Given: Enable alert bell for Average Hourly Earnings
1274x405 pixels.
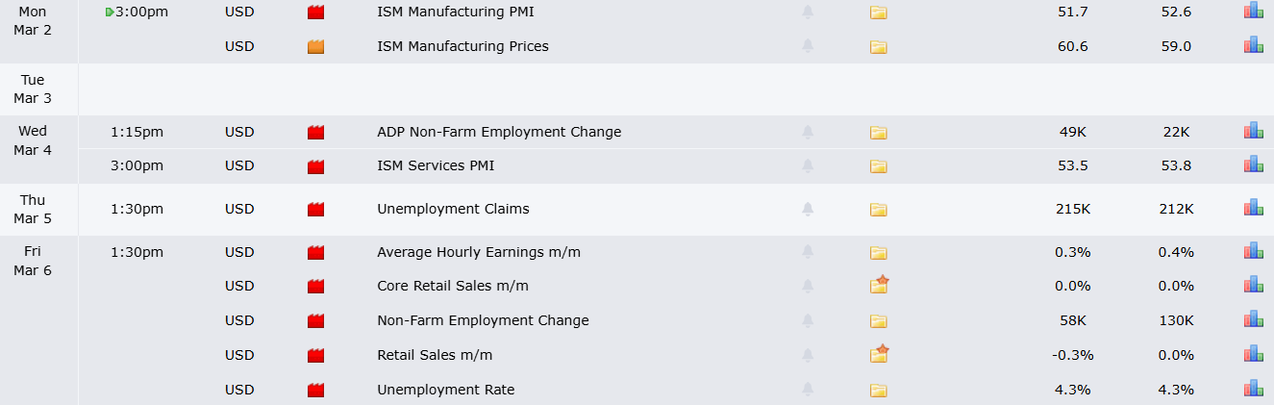Looking at the screenshot, I should (808, 252).
